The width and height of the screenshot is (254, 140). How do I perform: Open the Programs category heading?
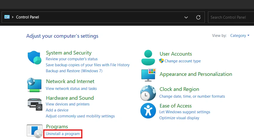click(x=57, y=127)
